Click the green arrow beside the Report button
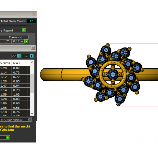Screen dimensions: 158x158 (x=24, y=31)
